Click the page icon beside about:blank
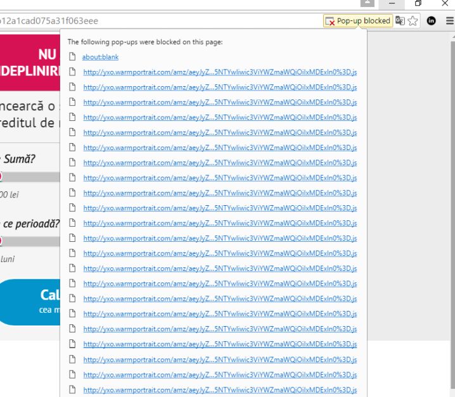The image size is (455, 397). [72, 56]
